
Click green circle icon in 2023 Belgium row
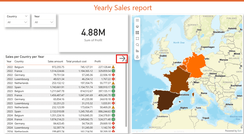[x=113, y=91]
